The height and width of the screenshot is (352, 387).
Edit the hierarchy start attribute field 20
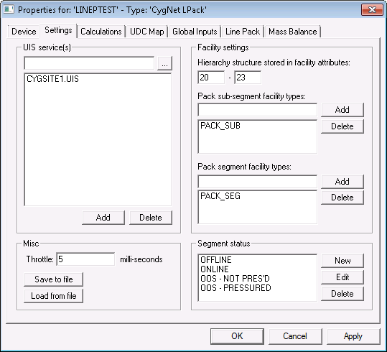pyautogui.click(x=211, y=78)
